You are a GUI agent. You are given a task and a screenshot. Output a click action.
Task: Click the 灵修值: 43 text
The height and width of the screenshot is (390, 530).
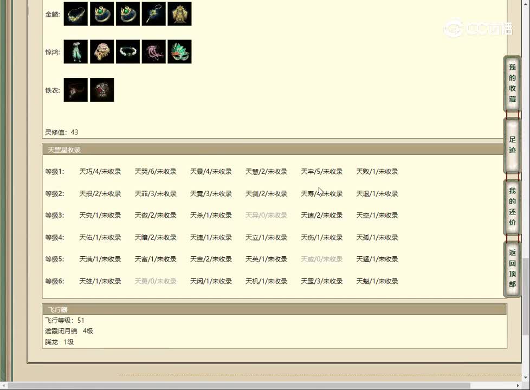(62, 132)
